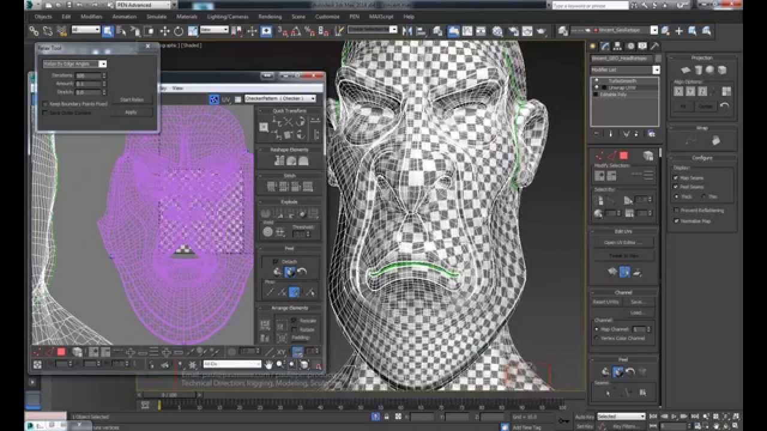Click the Start Relax button
The height and width of the screenshot is (431, 767).
pyautogui.click(x=132, y=99)
